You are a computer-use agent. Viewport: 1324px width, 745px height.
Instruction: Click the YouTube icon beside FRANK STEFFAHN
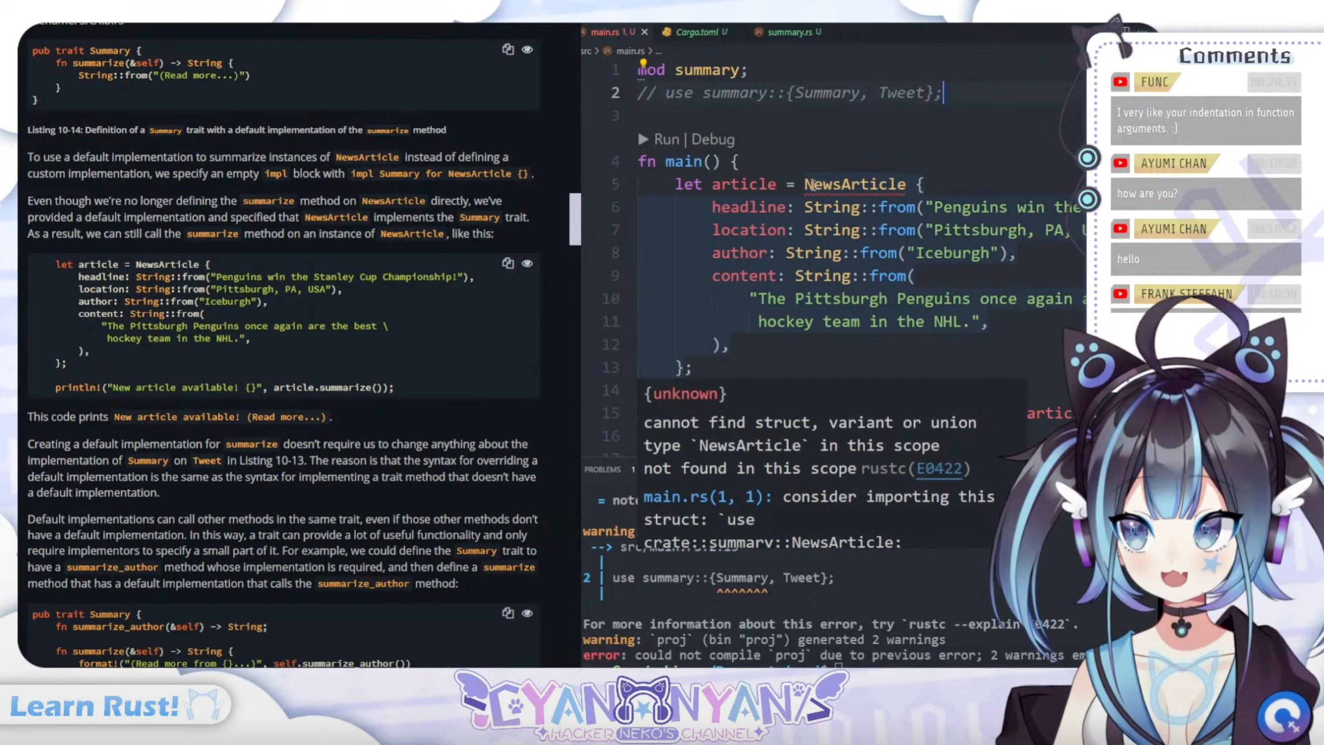pyautogui.click(x=1120, y=293)
